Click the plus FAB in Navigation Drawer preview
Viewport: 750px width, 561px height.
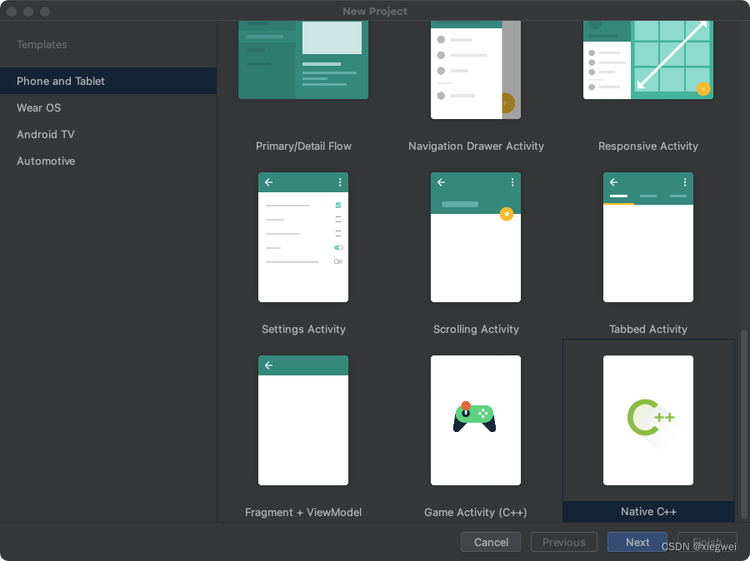click(x=507, y=102)
